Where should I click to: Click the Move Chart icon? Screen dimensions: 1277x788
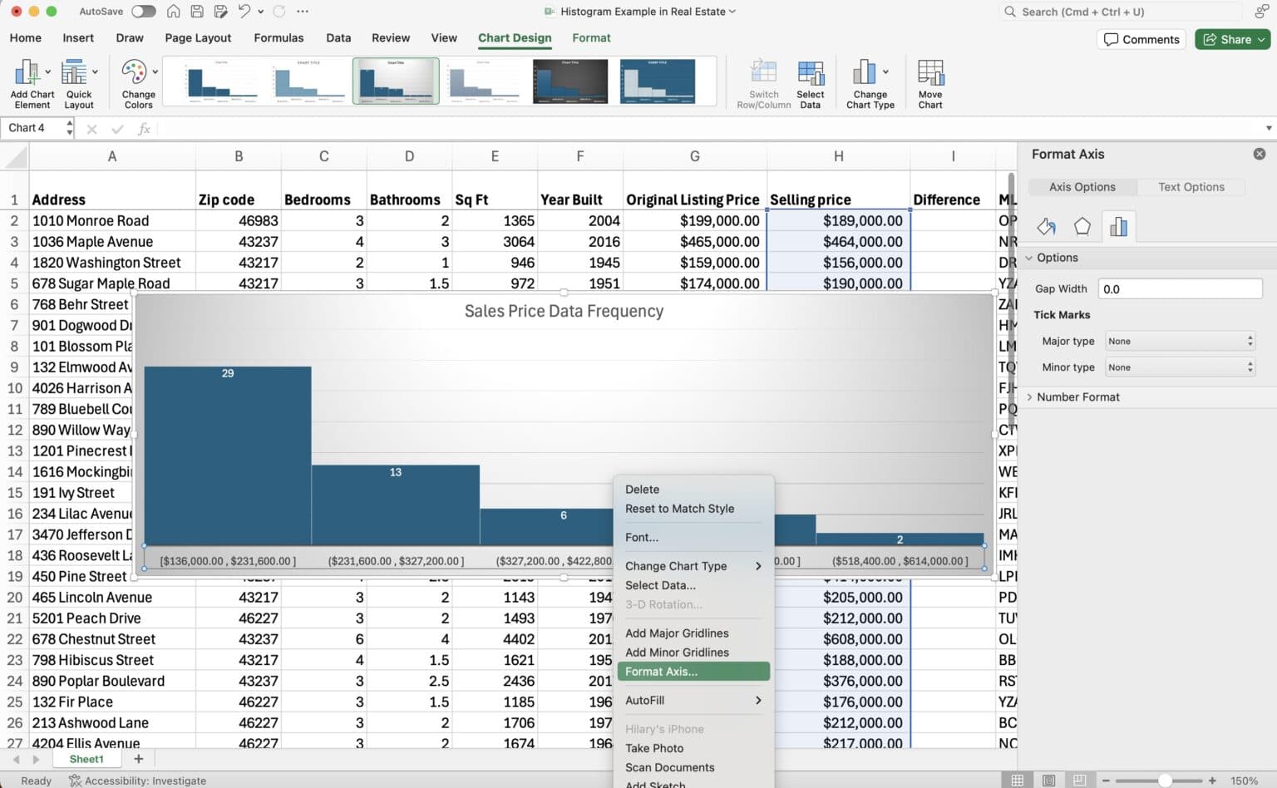929,81
